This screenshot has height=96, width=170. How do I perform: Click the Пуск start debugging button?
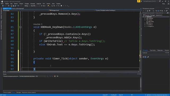(x=43, y=6)
